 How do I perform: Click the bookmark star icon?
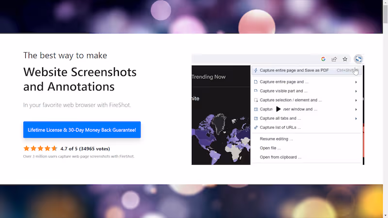point(345,59)
